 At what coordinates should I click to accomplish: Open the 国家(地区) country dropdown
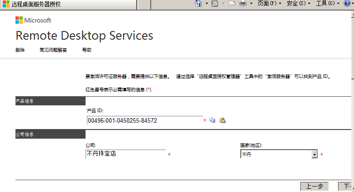click(314, 155)
